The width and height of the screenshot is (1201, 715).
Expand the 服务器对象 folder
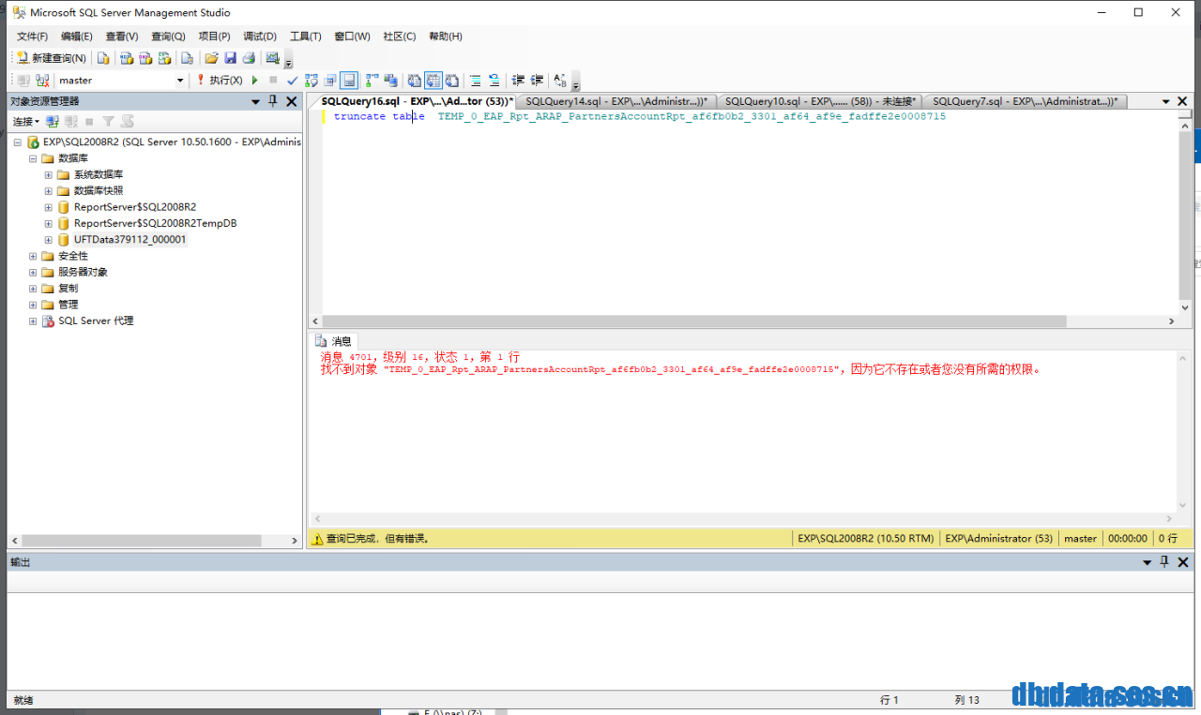pyautogui.click(x=34, y=272)
